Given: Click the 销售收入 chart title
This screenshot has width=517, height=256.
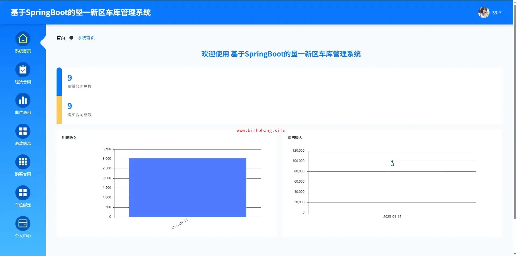Looking at the screenshot, I should 295,138.
